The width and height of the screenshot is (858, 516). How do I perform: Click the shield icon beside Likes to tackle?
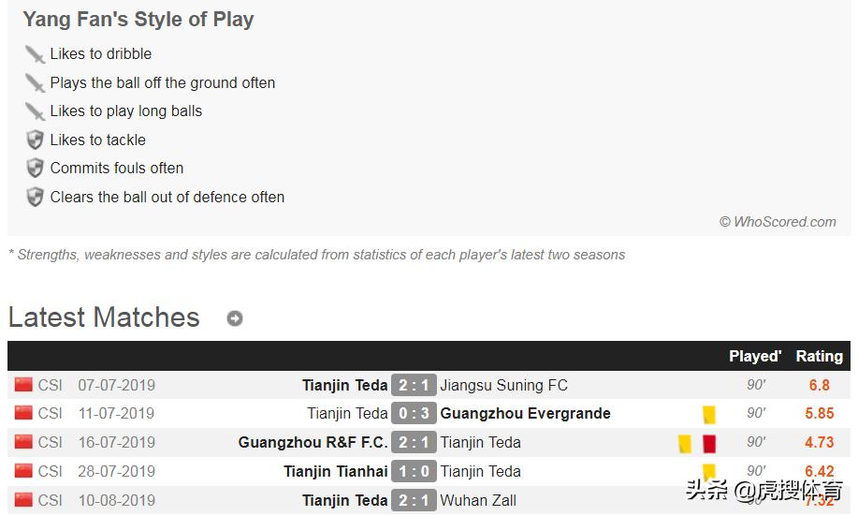(35, 140)
